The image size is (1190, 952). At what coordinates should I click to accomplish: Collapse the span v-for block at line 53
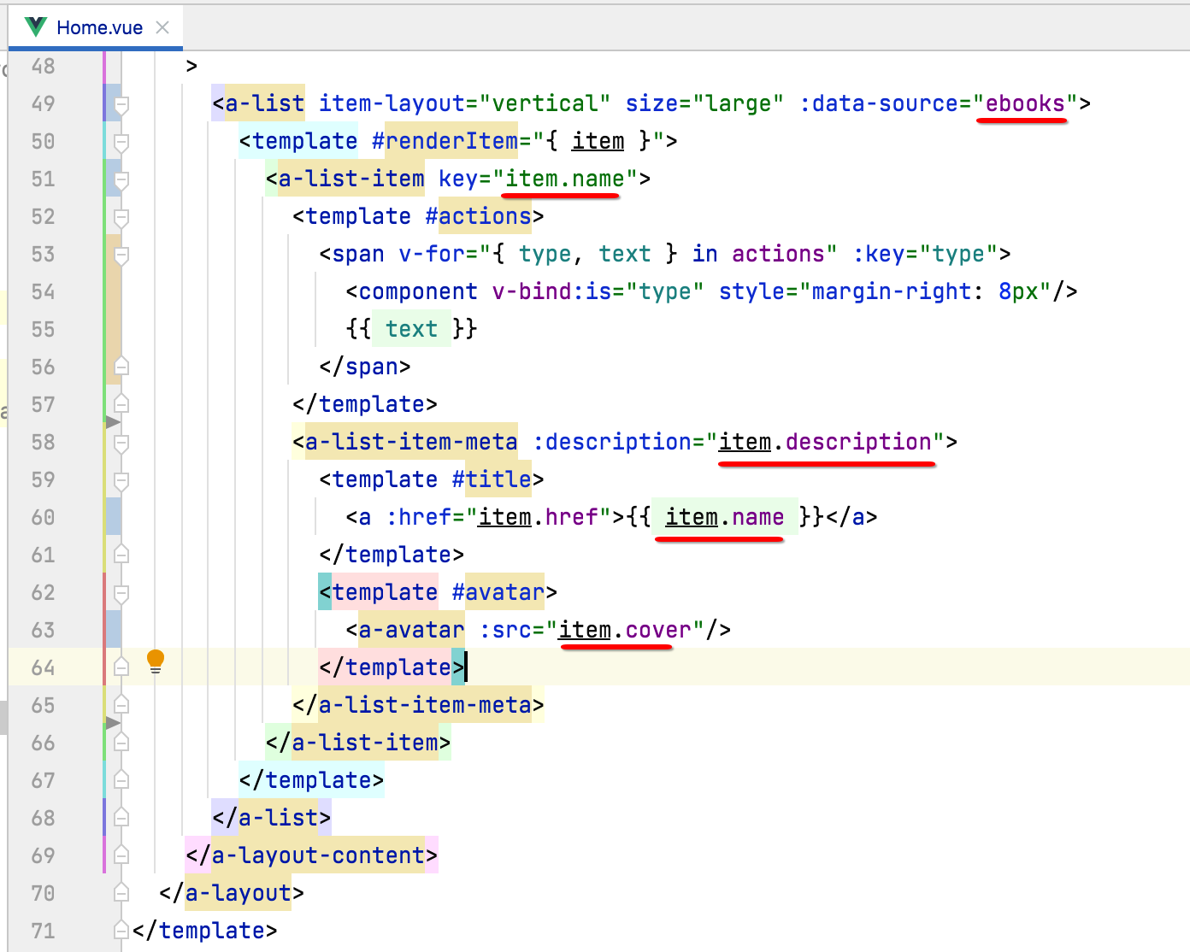tap(121, 255)
